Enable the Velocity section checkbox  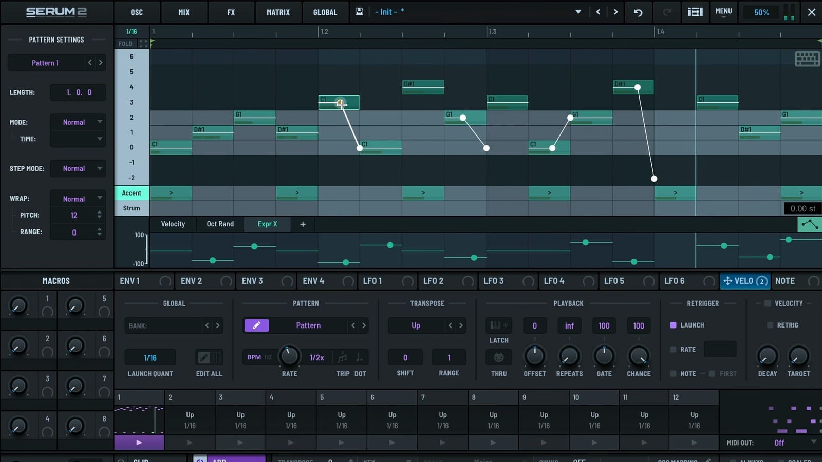click(768, 303)
